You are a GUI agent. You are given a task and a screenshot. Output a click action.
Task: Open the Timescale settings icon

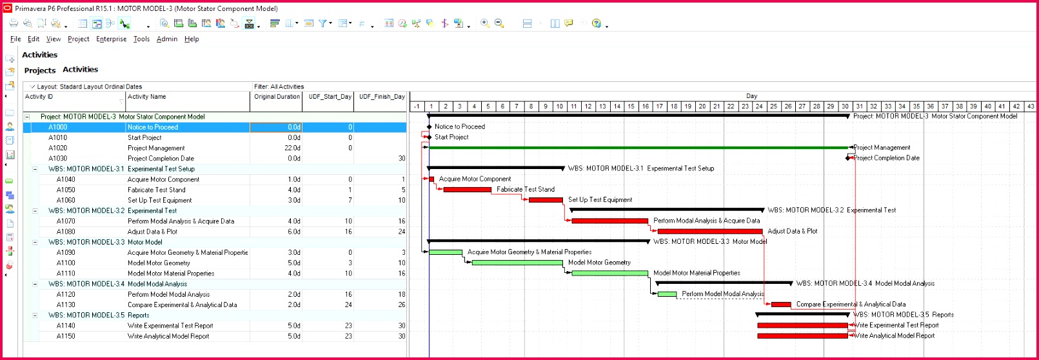(309, 23)
